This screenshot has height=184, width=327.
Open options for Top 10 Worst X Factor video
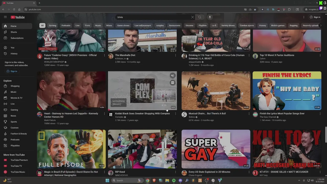point(320,55)
